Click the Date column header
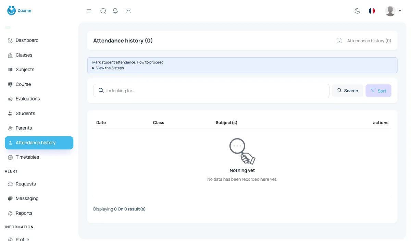The height and width of the screenshot is (241, 411). (101, 123)
